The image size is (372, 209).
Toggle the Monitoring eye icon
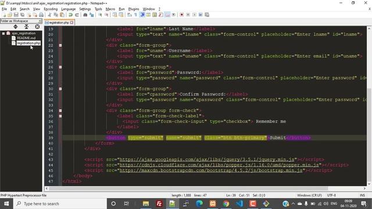tap(174, 15)
